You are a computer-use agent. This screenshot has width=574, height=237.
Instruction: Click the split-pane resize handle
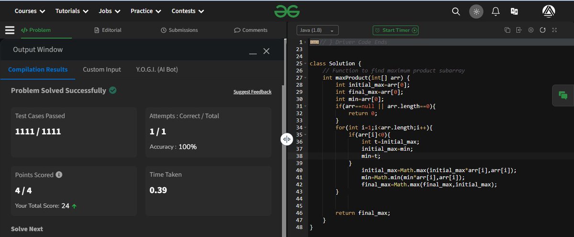pyautogui.click(x=287, y=139)
